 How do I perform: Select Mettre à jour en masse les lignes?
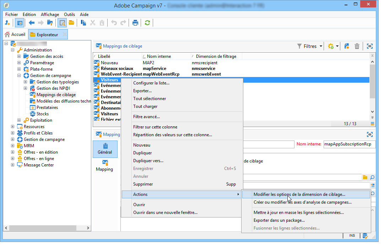tap(306, 213)
